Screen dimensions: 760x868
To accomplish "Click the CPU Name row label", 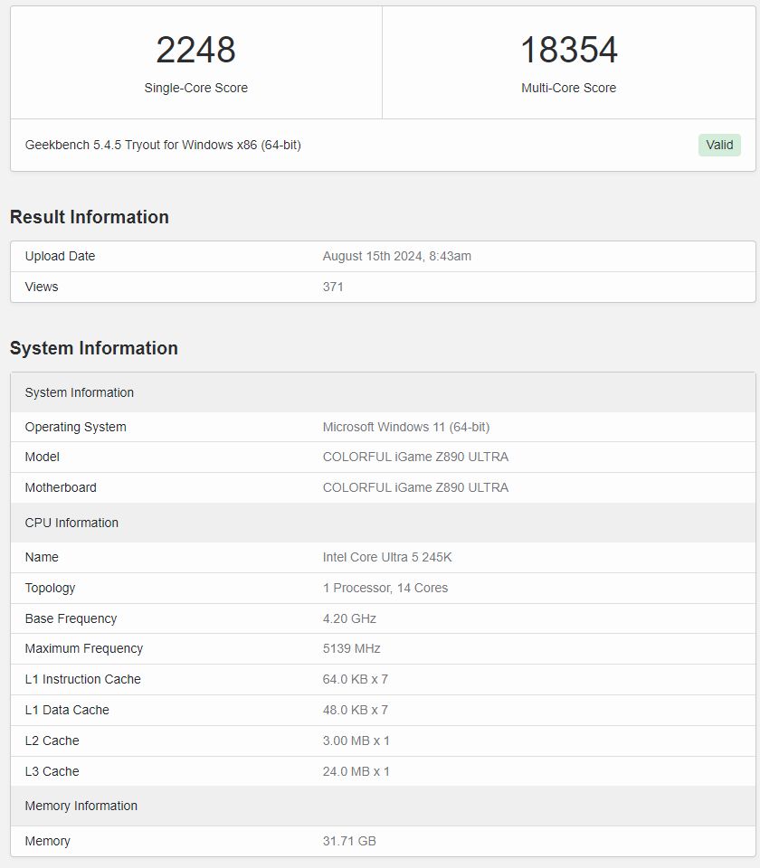I will (42, 558).
